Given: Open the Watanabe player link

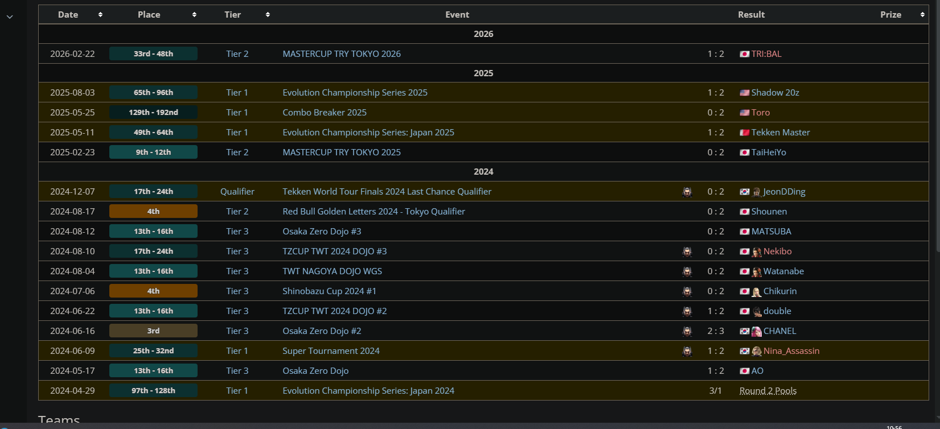Looking at the screenshot, I should click(784, 271).
